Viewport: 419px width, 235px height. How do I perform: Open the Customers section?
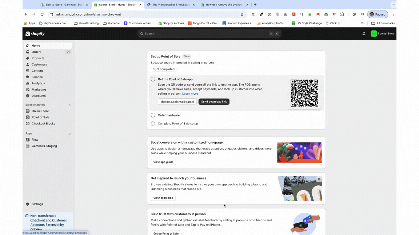39,64
